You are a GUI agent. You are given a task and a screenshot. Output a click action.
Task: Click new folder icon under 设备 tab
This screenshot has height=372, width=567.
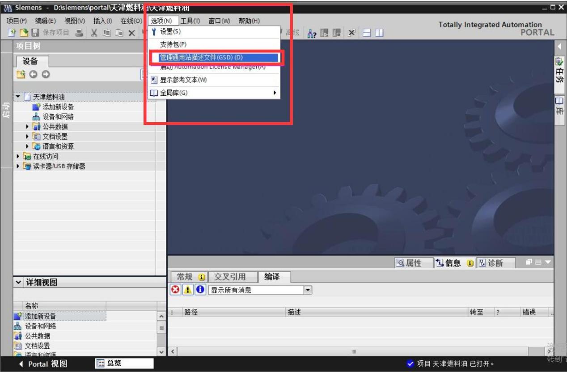(20, 74)
